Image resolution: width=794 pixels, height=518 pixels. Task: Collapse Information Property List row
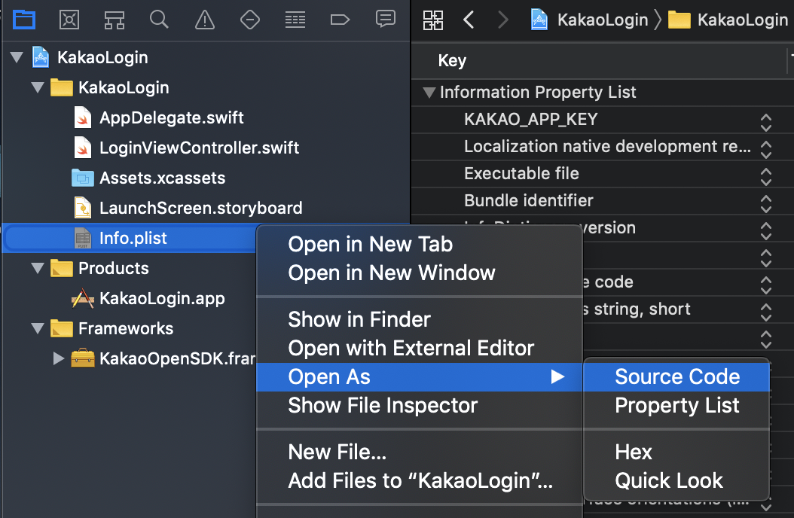pos(429,92)
